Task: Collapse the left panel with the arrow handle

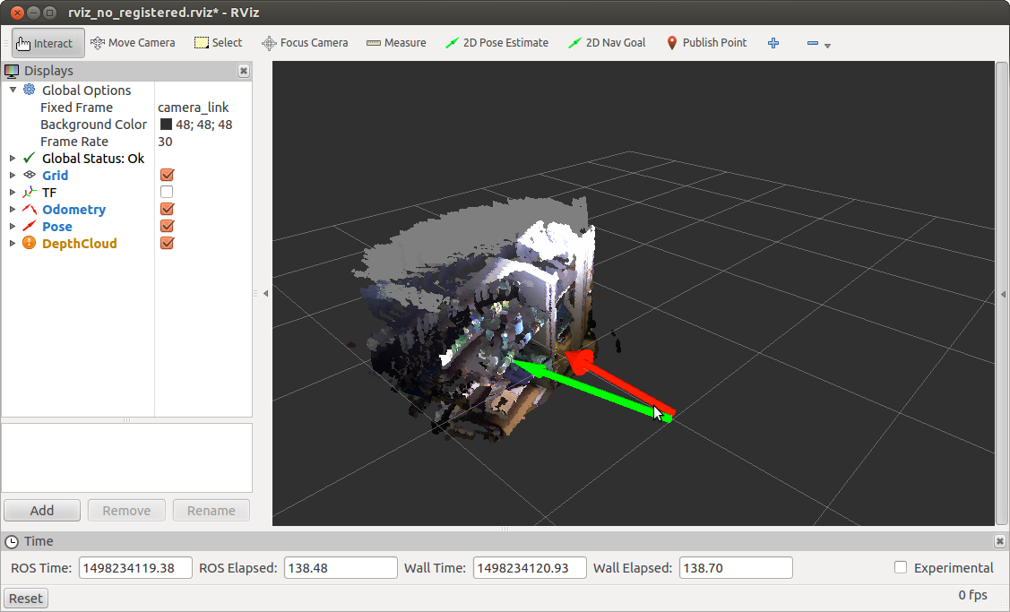Action: coord(265,294)
